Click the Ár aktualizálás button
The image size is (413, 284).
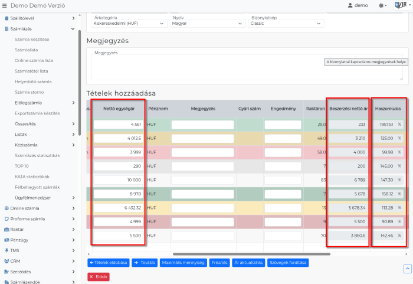pos(248,262)
